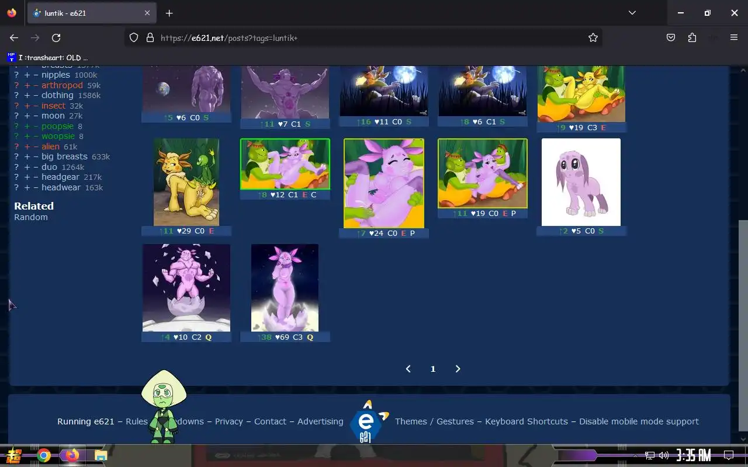Open the Advertising footer link

pos(320,421)
